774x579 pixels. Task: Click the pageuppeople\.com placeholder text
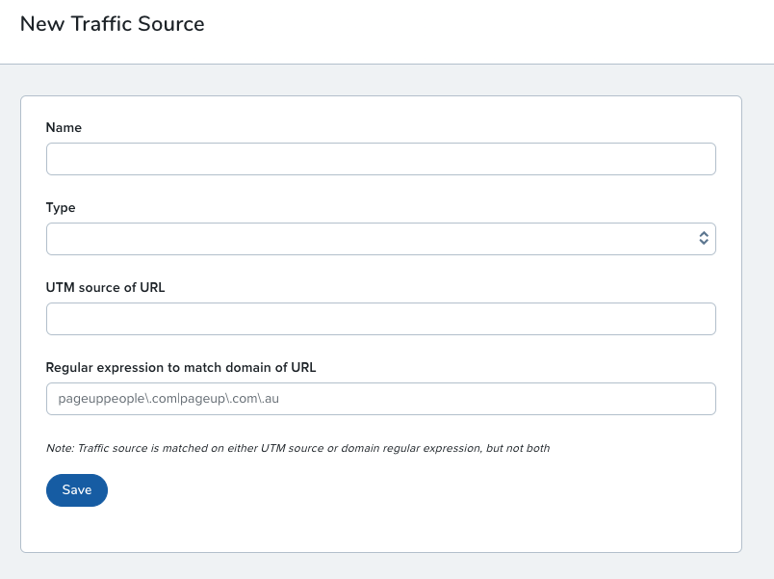pyautogui.click(x=168, y=399)
